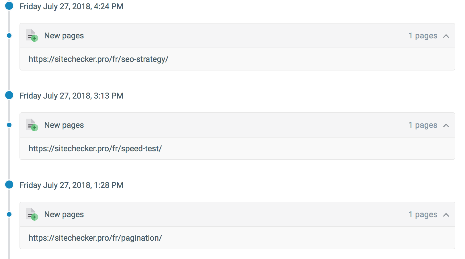Select the large timeline dot for 1:28 PM
The height and width of the screenshot is (259, 465).
click(x=9, y=185)
